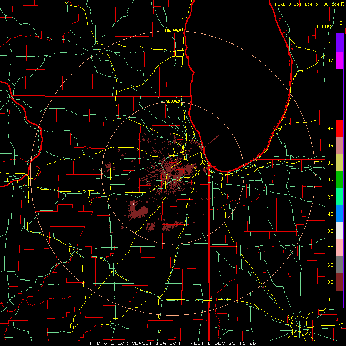Click the ND black legend swatch
The image size is (346, 346).
[339, 299]
